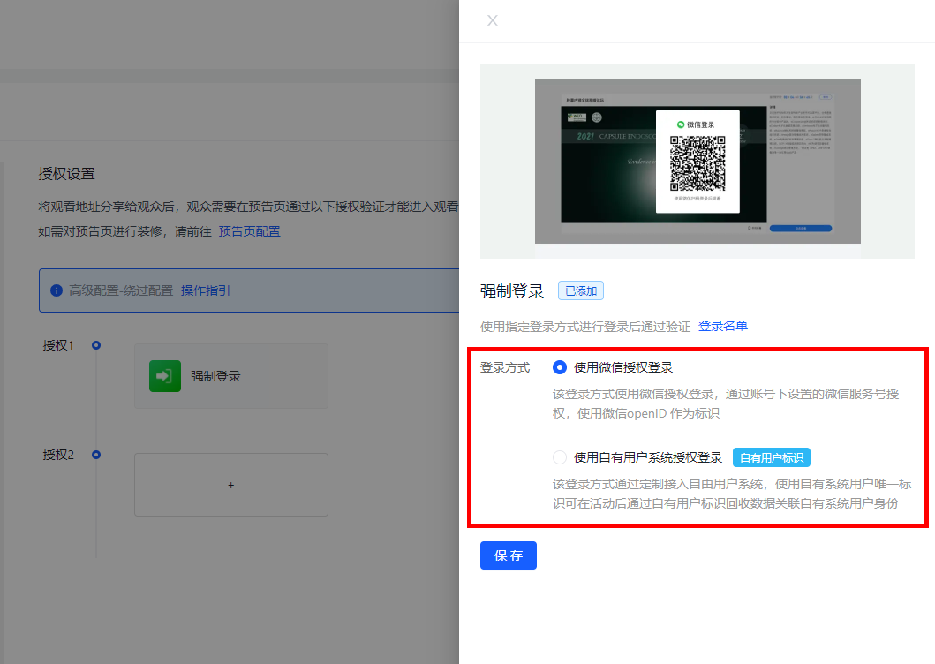Viewport: 935px width, 664px height.
Task: Click the 自有用户标识 badge
Action: (771, 457)
